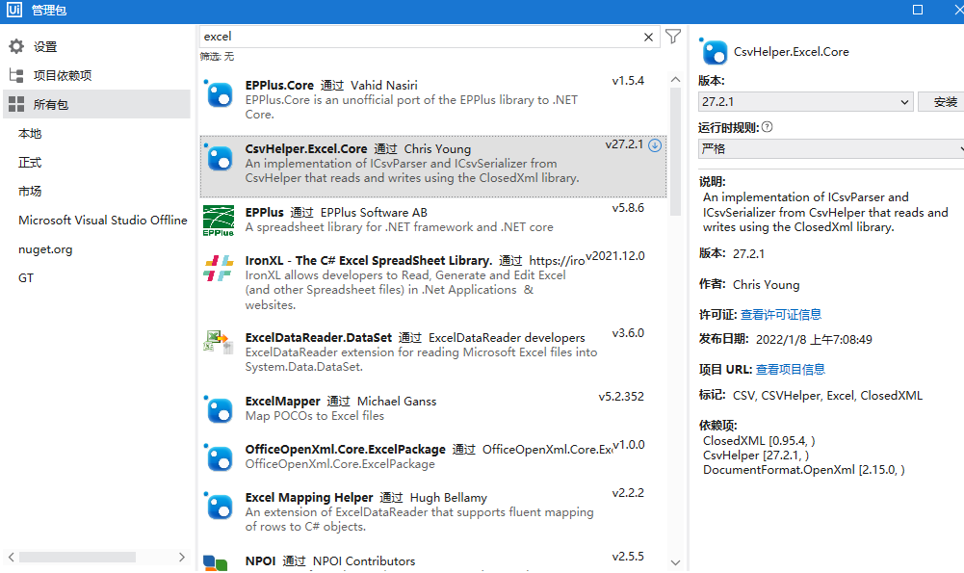Viewport: 964px width, 573px height.
Task: Click sidebar horizontal scroll left arrow
Action: click(11, 557)
